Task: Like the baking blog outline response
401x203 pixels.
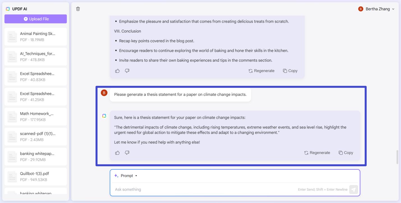Action: 117,71
